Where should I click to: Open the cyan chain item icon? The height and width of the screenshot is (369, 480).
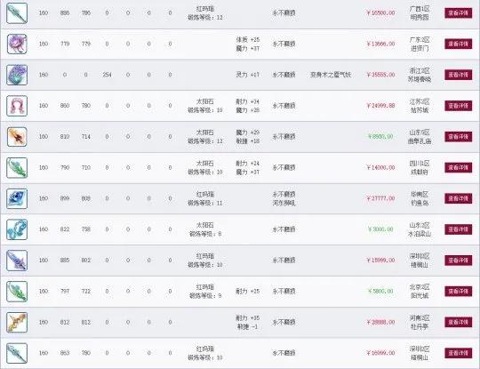pyautogui.click(x=17, y=229)
